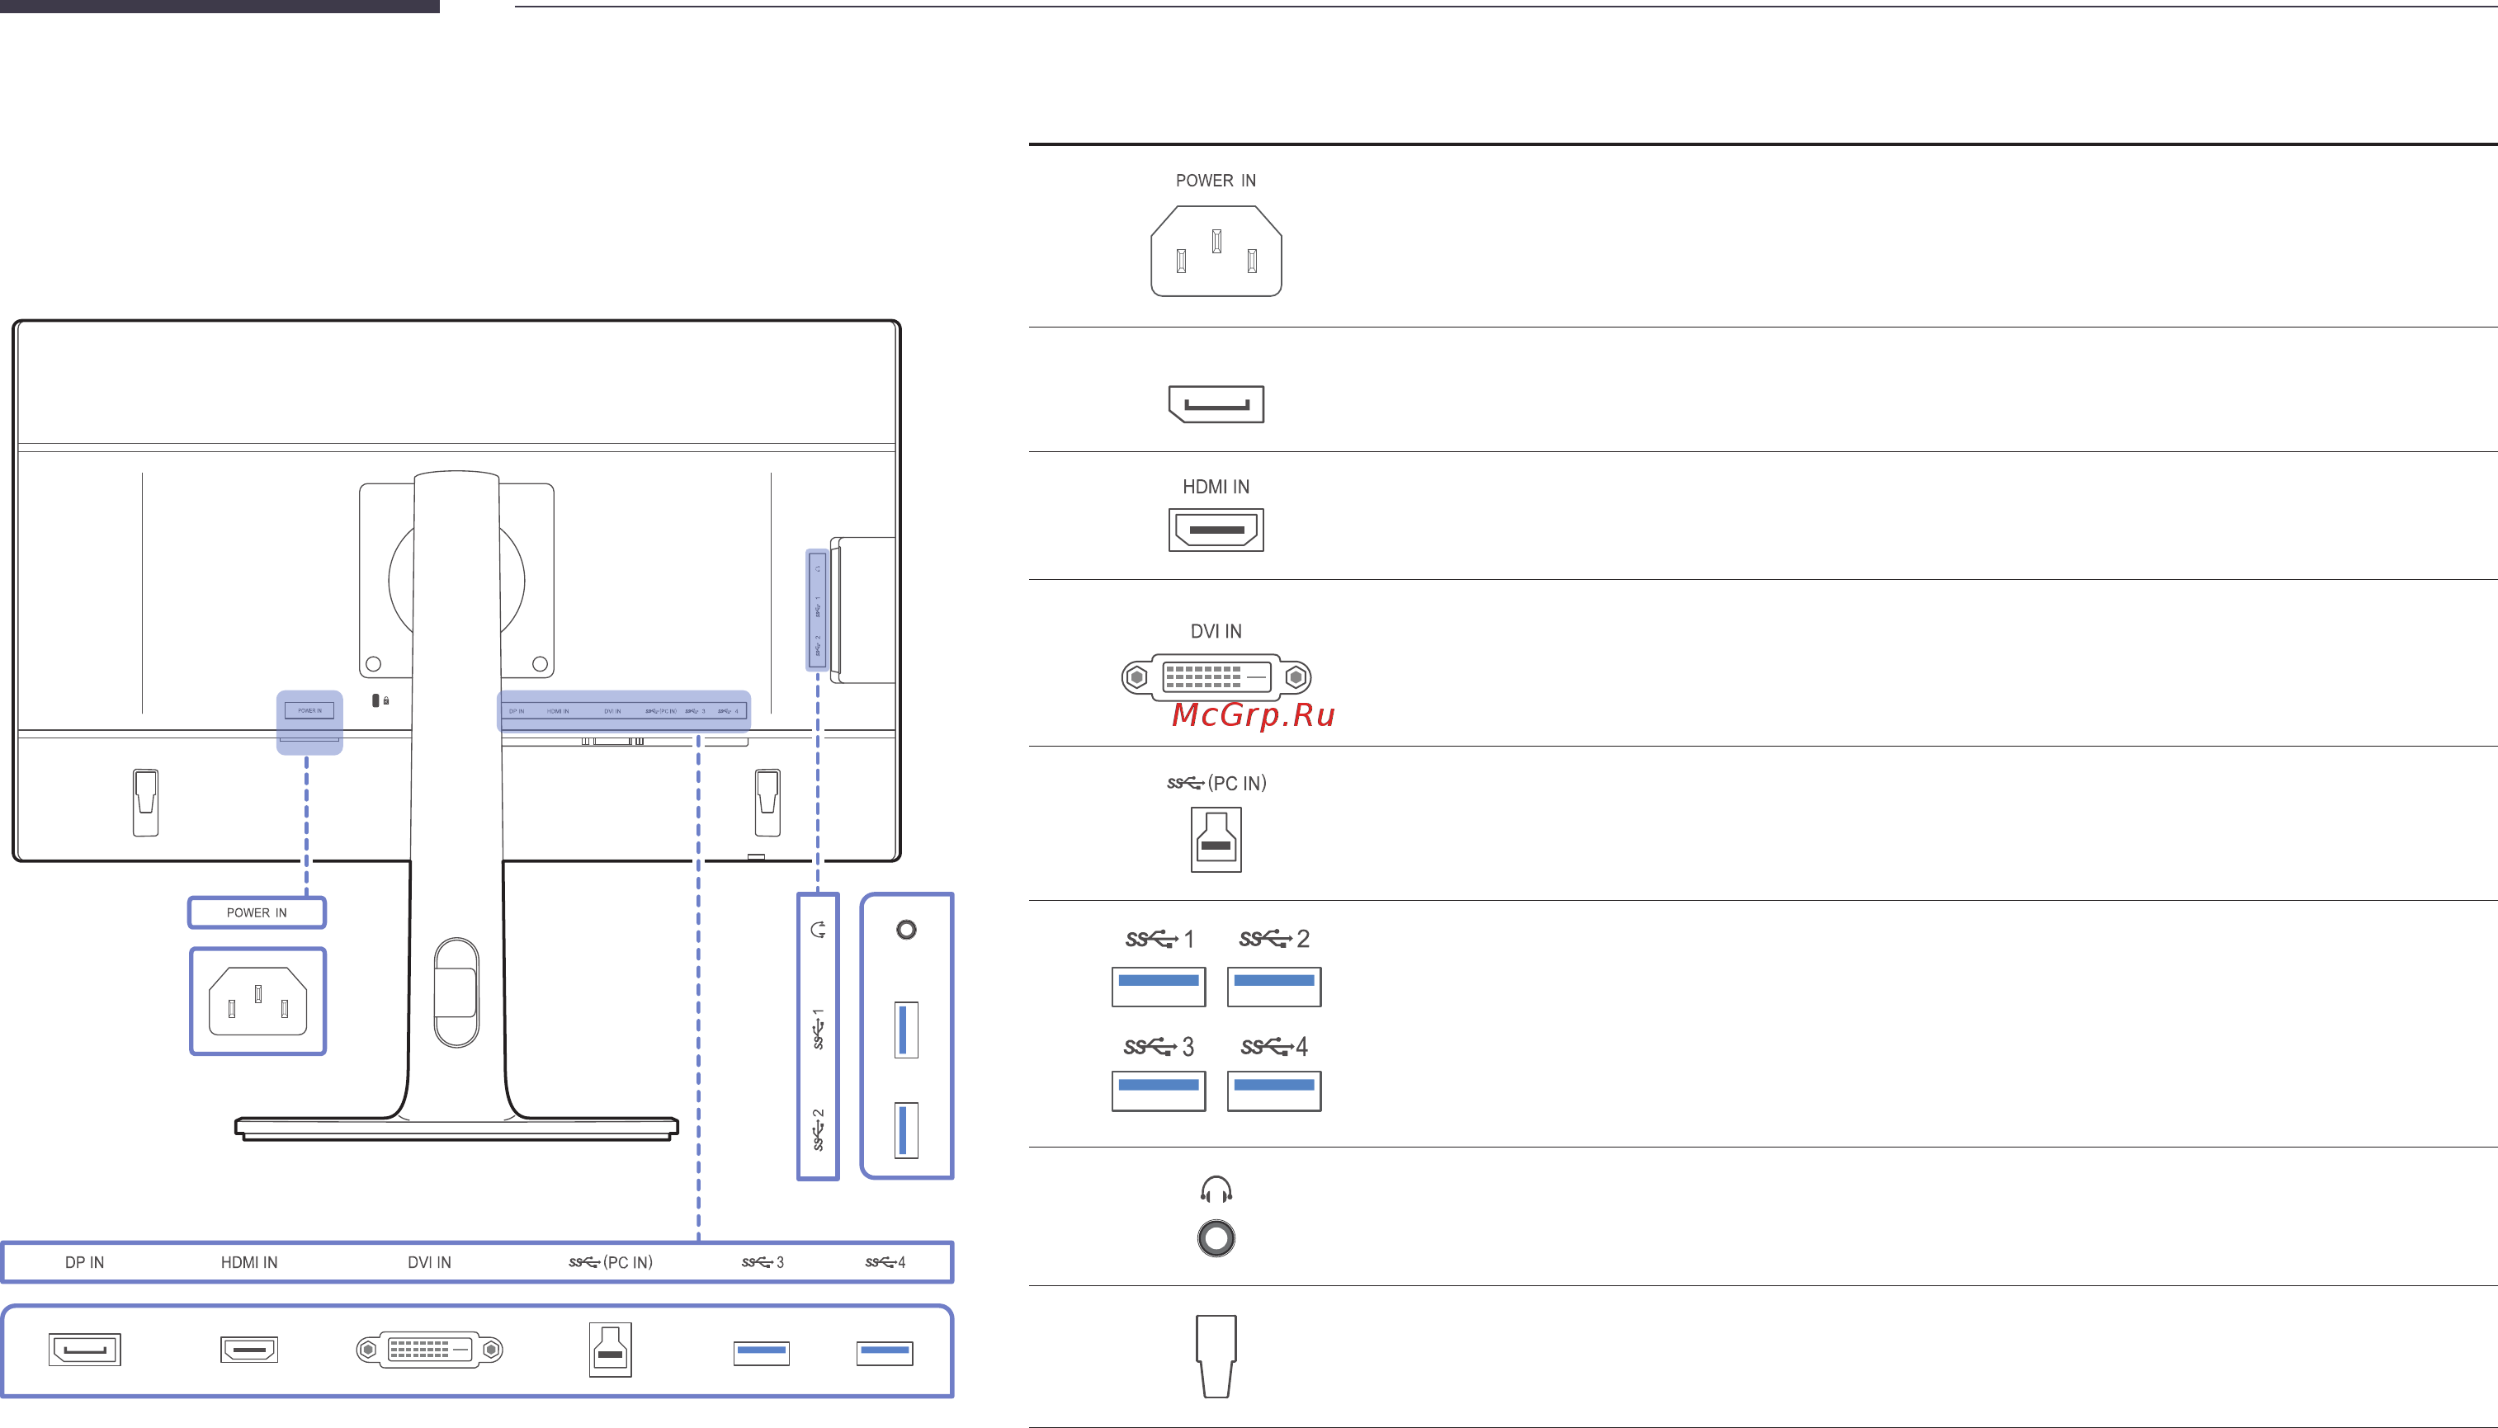Click the POWER IN heading in the table
The width and height of the screenshot is (2498, 1428).
pos(1216,181)
